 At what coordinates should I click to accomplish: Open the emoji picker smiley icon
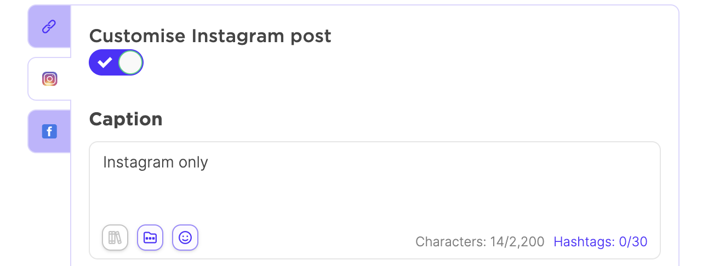point(185,238)
